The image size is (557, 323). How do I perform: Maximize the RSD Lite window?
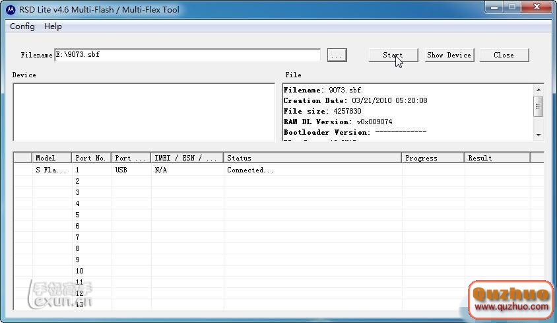512,7
